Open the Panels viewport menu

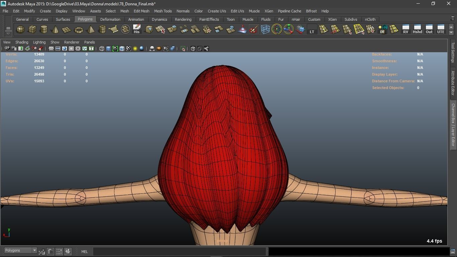(x=89, y=42)
